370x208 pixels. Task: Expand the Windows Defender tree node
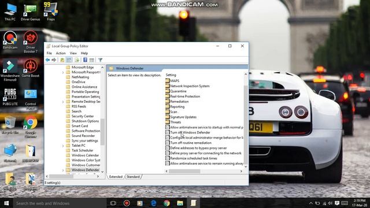click(x=63, y=170)
